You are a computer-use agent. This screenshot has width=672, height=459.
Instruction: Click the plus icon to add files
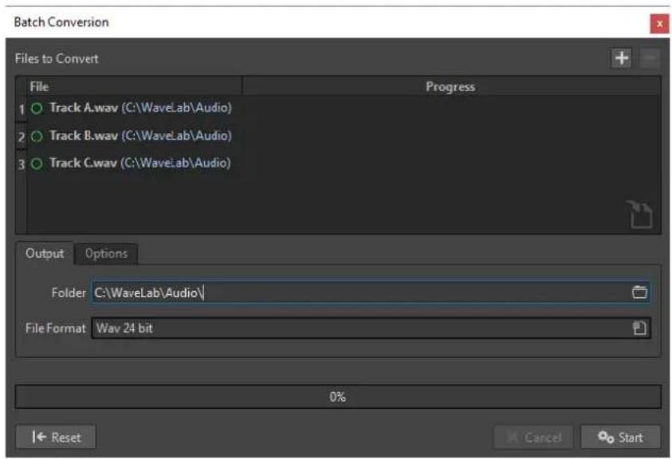(622, 58)
